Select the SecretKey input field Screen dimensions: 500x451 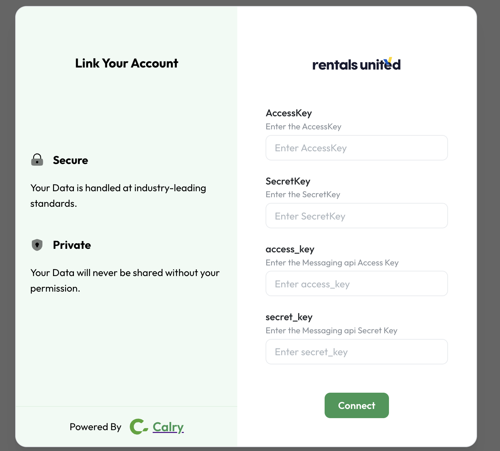356,216
